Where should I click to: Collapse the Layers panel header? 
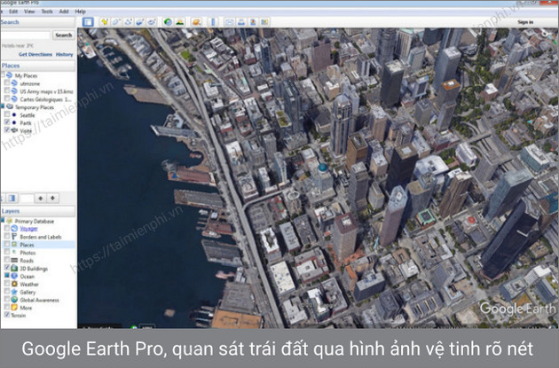(x=38, y=211)
